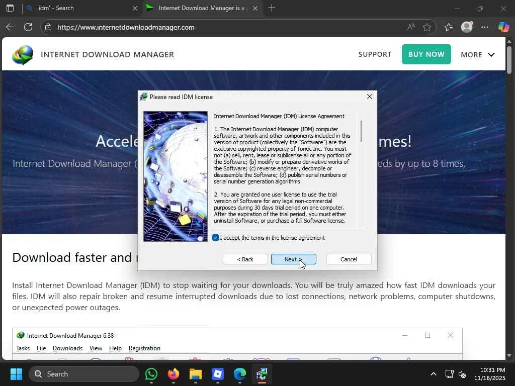Click File menu in IDM screenshot
The height and width of the screenshot is (386, 515).
[x=41, y=348]
